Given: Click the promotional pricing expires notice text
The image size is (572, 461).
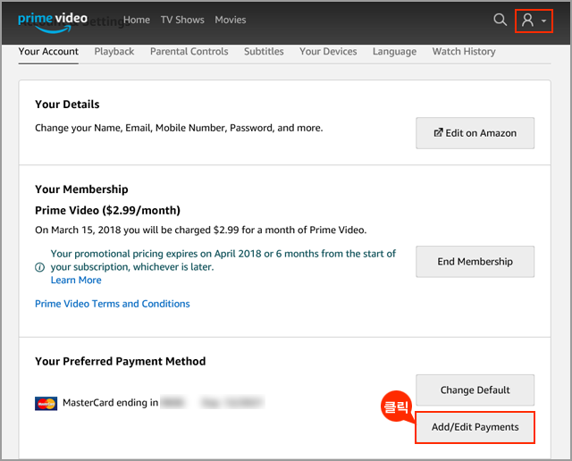Looking at the screenshot, I should [223, 260].
